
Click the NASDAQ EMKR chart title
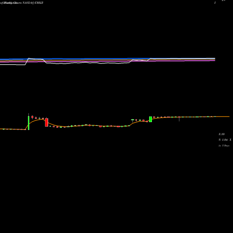33,3
